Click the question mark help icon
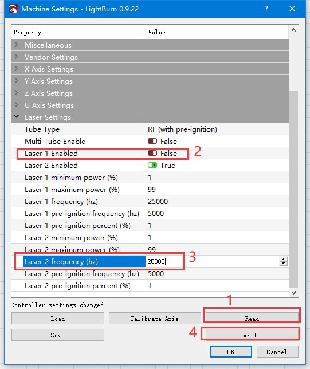This screenshot has height=369, width=310. coord(266,9)
